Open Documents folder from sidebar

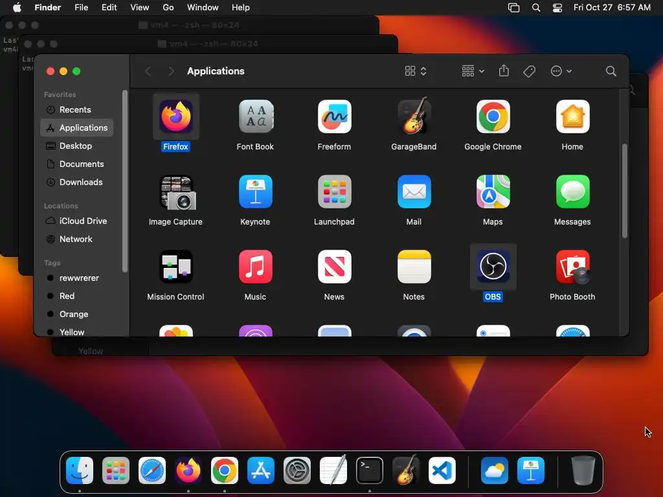(x=77, y=164)
